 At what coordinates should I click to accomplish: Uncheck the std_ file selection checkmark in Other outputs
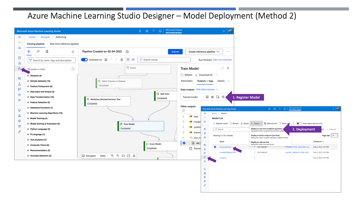coord(184,143)
